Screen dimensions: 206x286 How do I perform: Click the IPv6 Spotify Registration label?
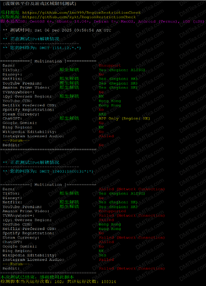(x=29, y=233)
